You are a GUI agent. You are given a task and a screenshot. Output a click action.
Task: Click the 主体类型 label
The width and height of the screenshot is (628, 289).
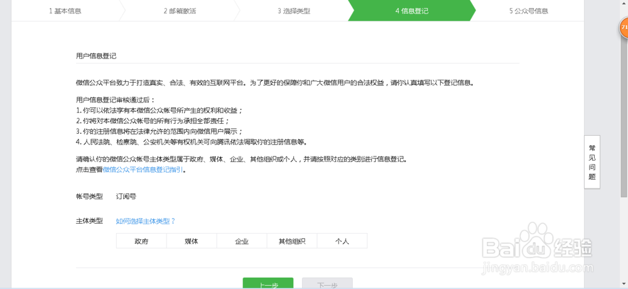pyautogui.click(x=89, y=221)
